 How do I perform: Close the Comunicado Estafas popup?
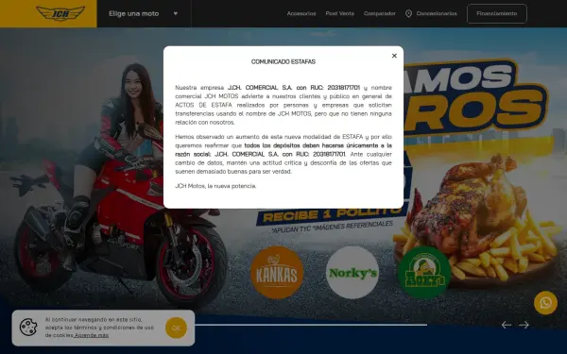(394, 56)
